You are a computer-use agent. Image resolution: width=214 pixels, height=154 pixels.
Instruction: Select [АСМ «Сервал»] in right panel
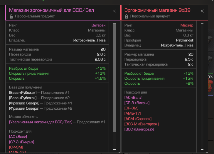coord(138,119)
